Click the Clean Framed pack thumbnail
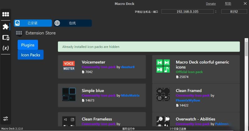This screenshot has width=249, height=131. [x=163, y=94]
